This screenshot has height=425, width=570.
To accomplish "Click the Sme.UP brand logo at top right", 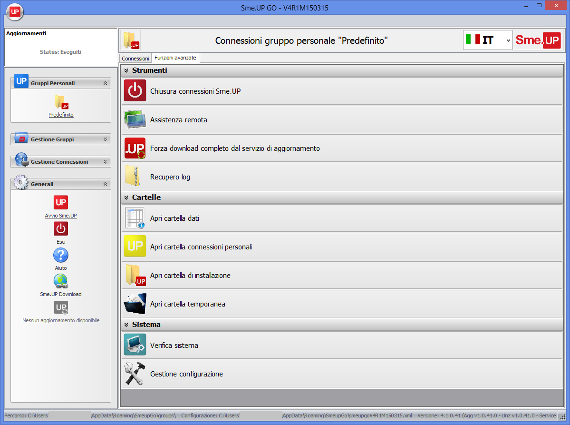I will 538,40.
